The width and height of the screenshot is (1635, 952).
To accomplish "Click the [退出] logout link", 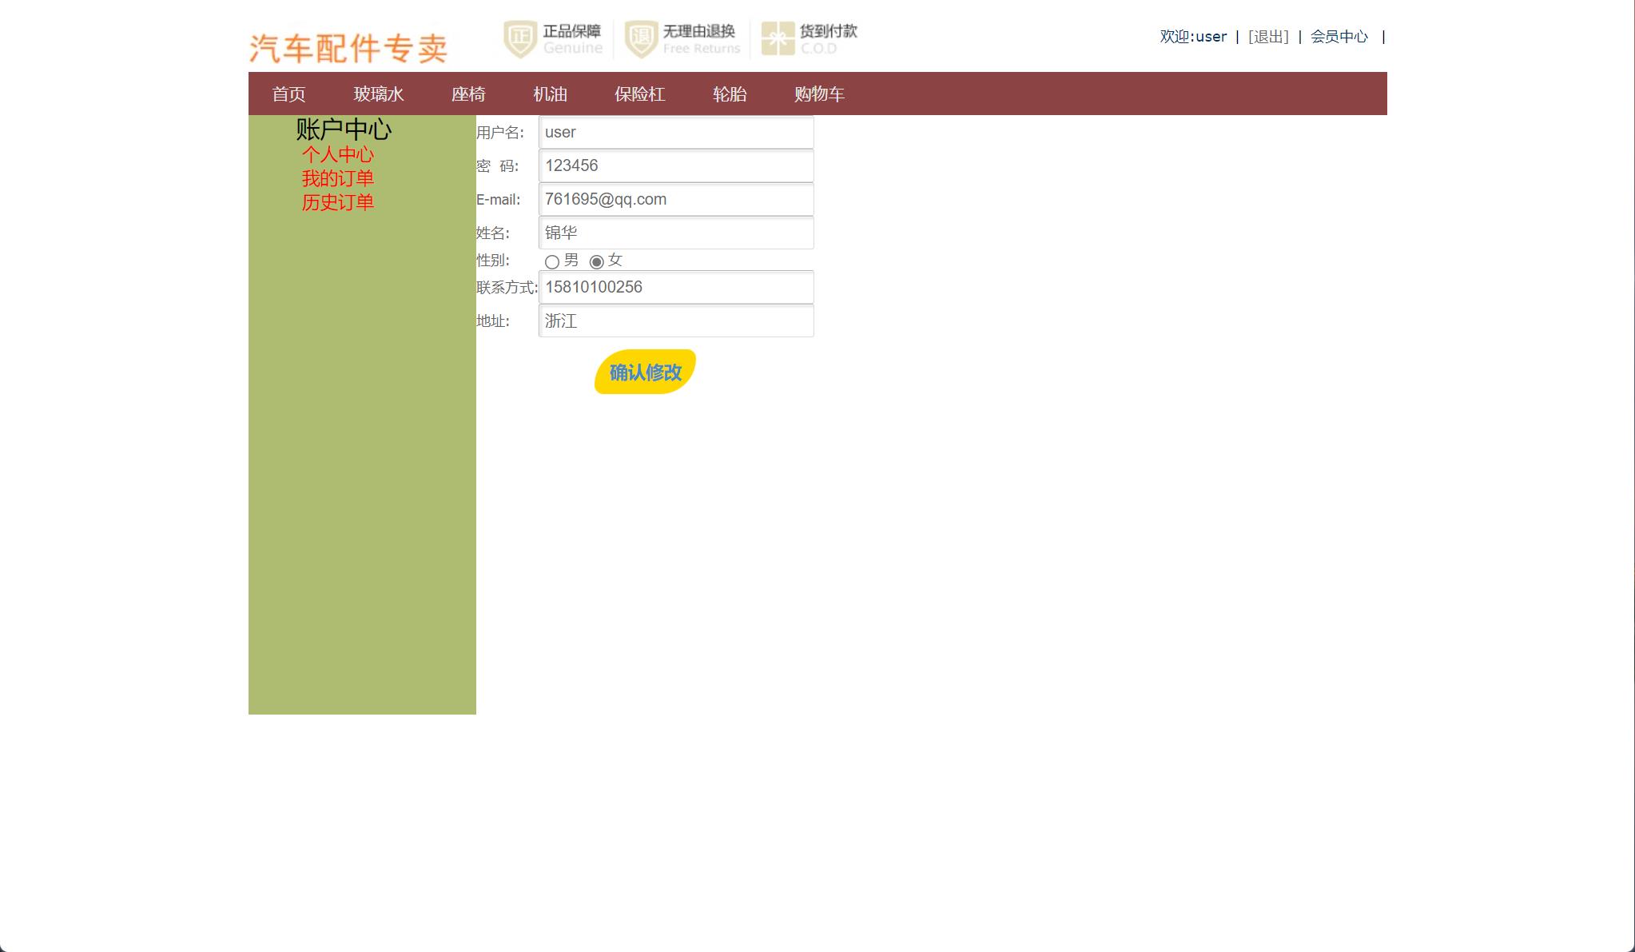I will (x=1268, y=36).
